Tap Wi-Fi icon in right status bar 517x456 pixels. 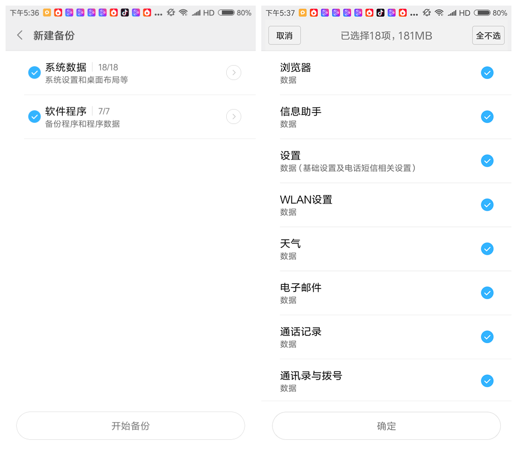(439, 13)
